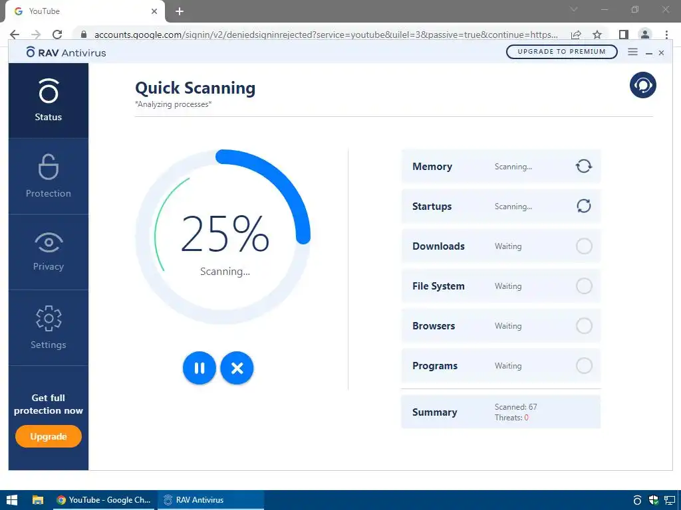Select the File System row label
Viewport: 681px width, 510px height.
point(438,286)
